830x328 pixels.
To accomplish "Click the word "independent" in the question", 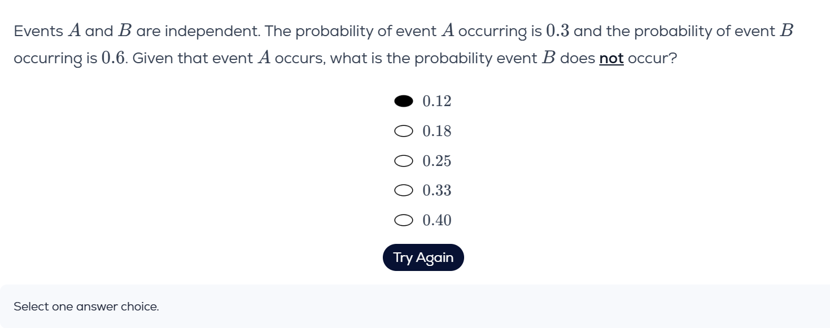I will (x=211, y=32).
